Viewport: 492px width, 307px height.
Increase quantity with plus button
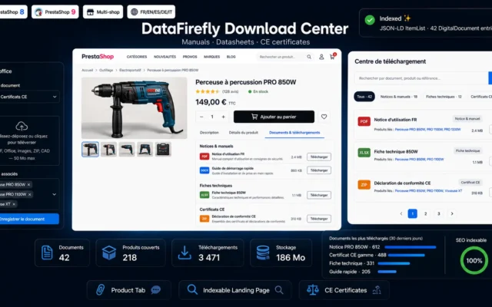coord(224,117)
